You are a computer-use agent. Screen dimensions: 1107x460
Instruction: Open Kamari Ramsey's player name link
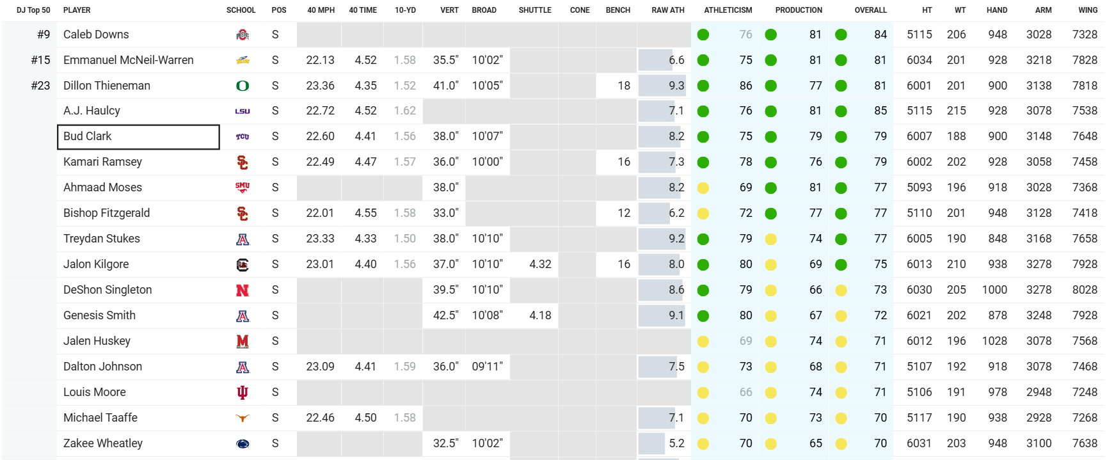coord(102,162)
